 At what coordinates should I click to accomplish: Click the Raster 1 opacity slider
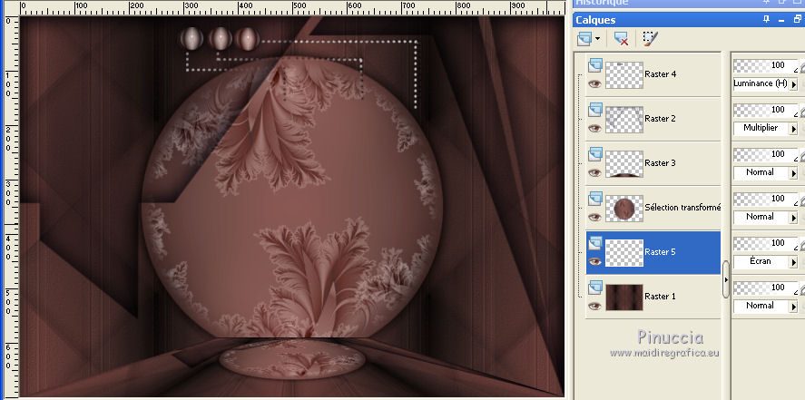(x=765, y=288)
